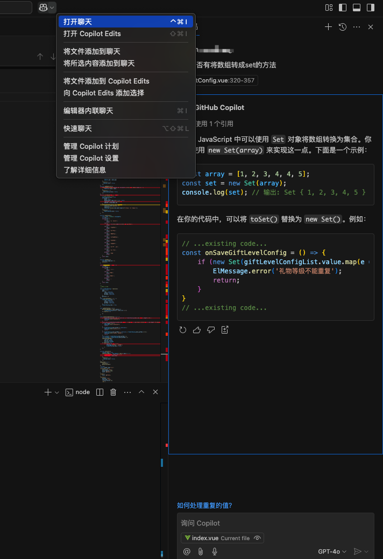The width and height of the screenshot is (383, 559).
Task: Split the terminal
Action: (x=100, y=392)
